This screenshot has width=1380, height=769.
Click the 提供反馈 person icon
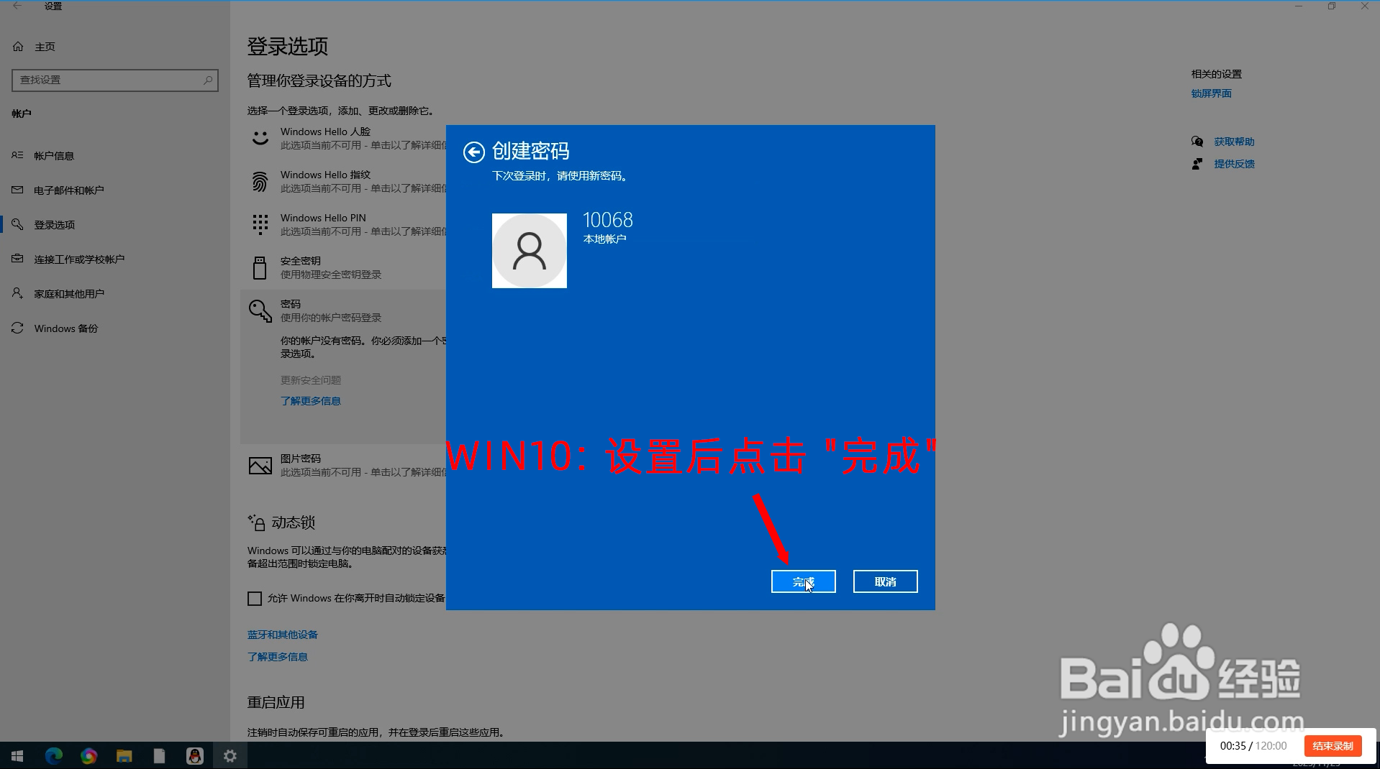[x=1197, y=164]
